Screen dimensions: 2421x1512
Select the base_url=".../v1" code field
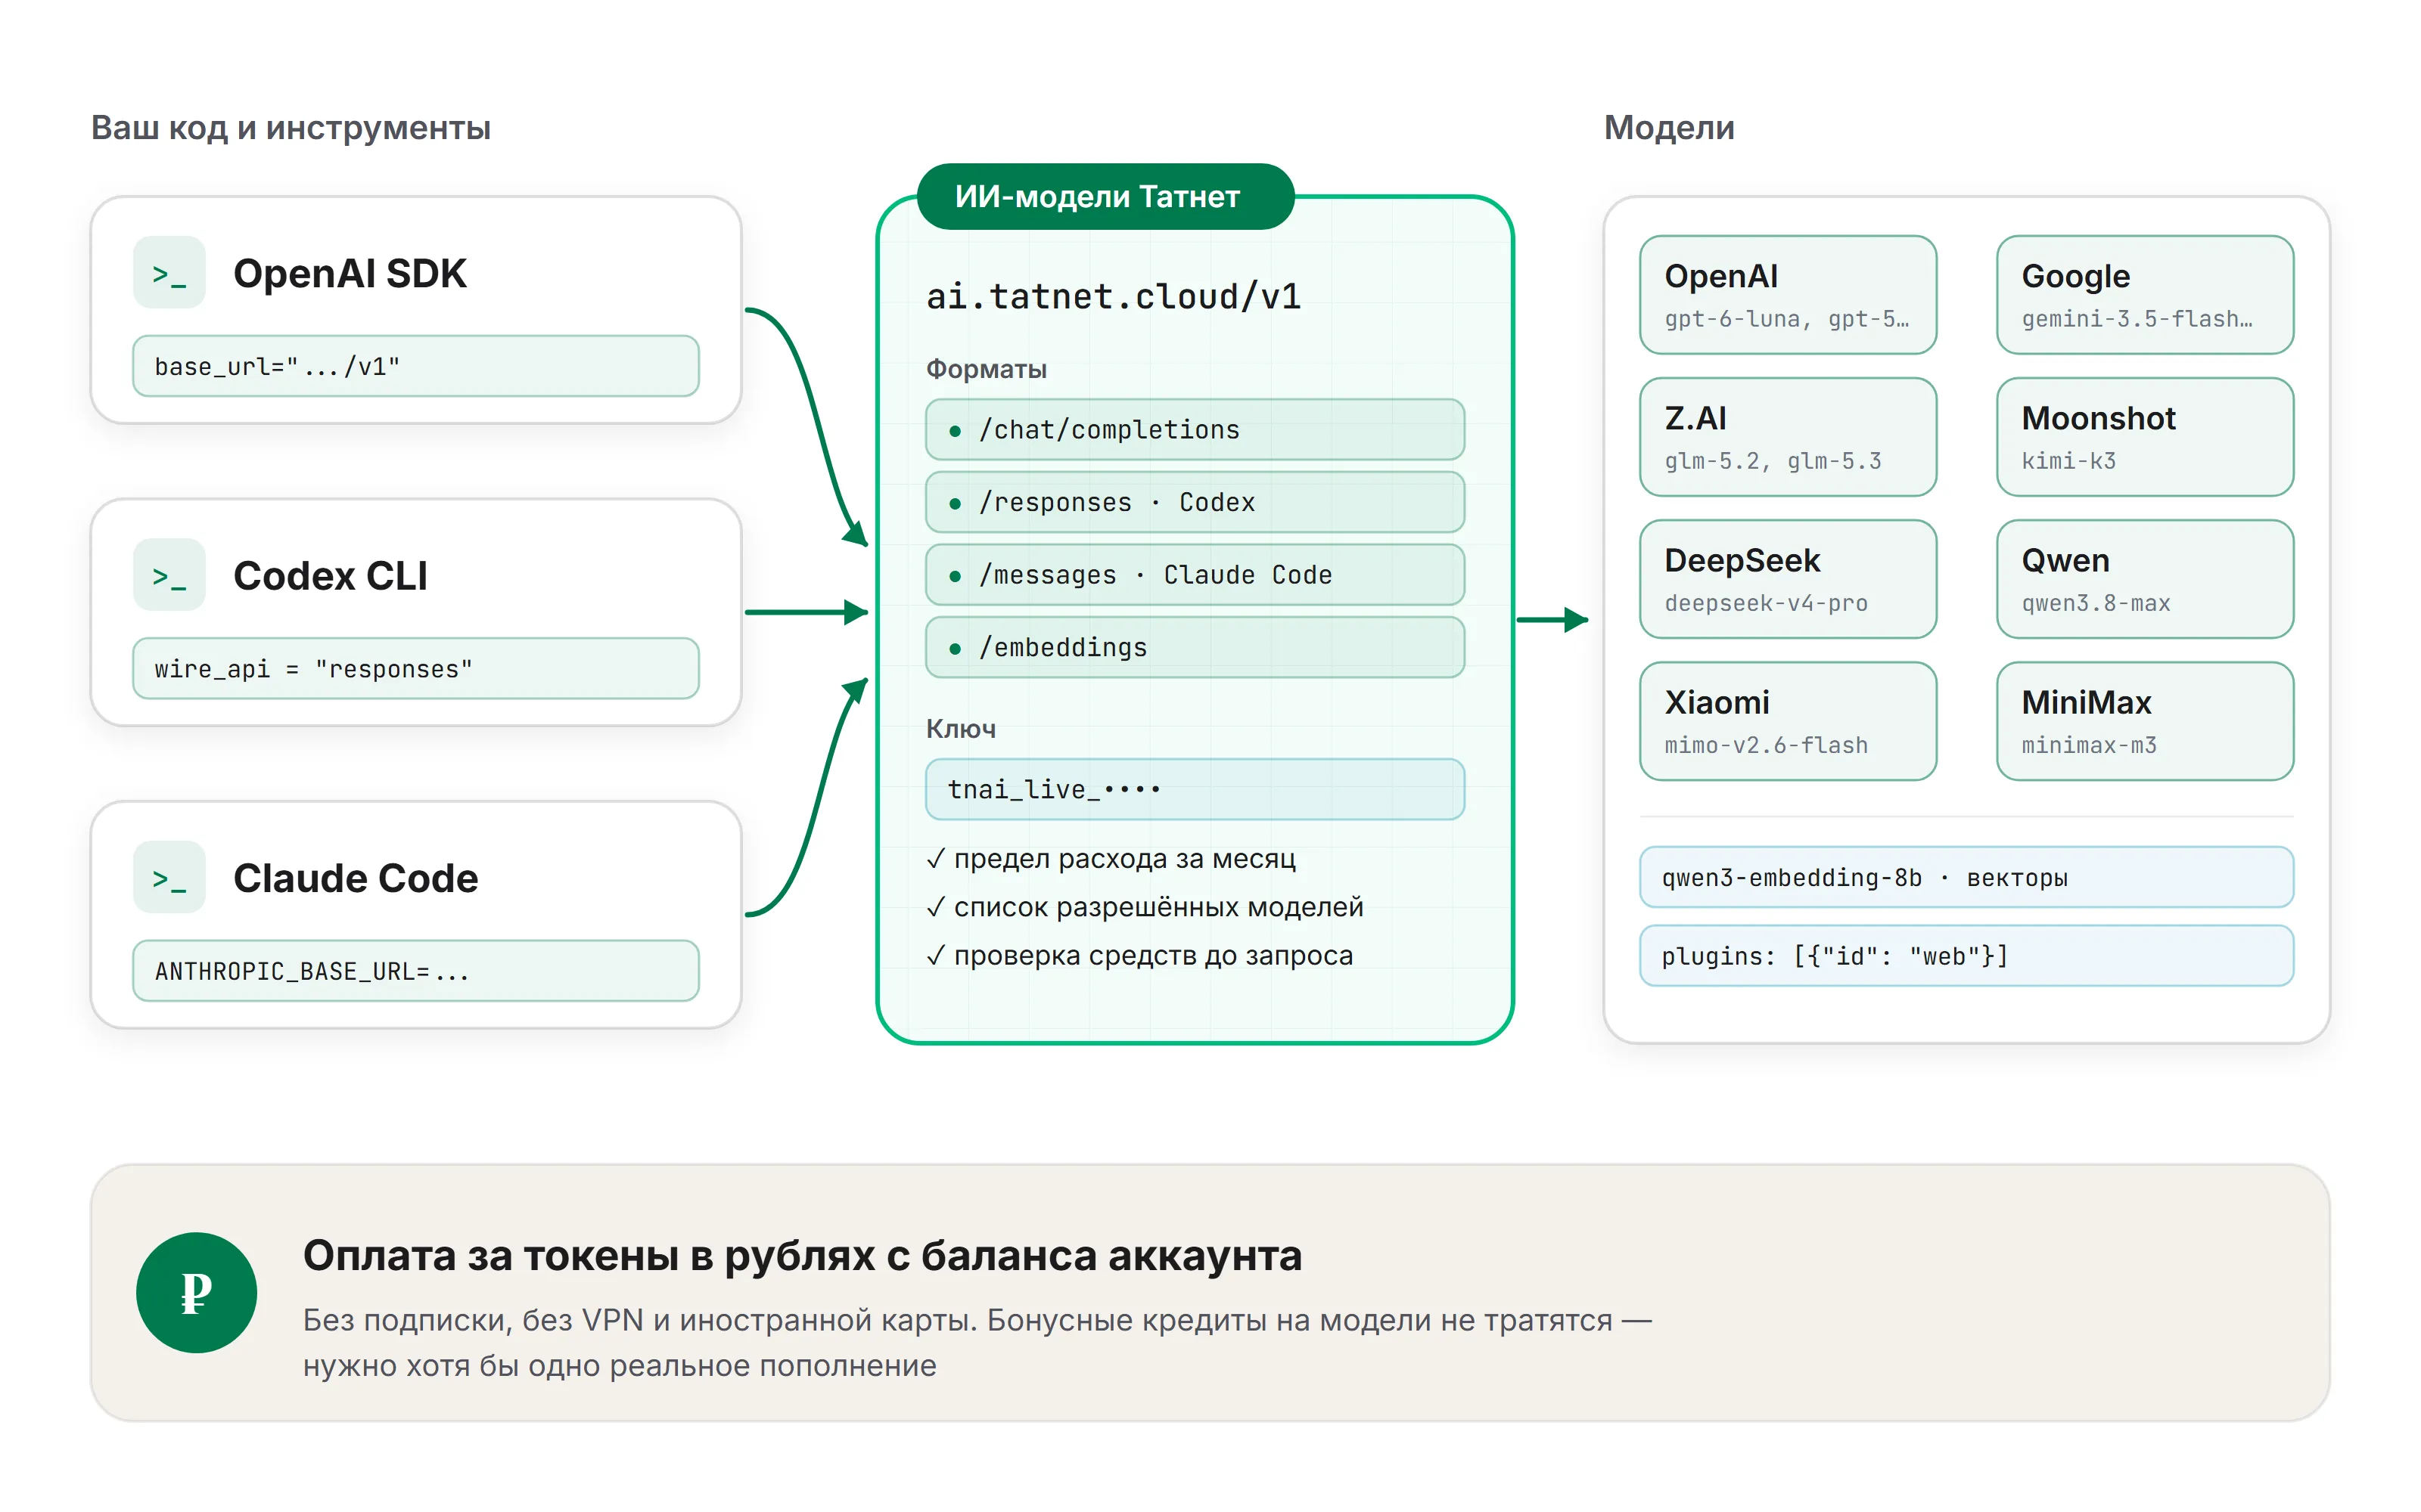click(x=415, y=366)
